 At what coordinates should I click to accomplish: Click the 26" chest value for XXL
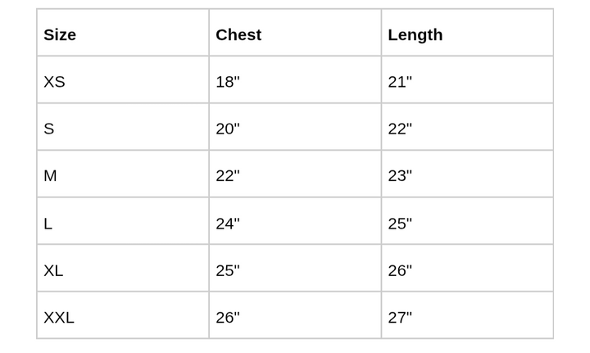click(227, 317)
